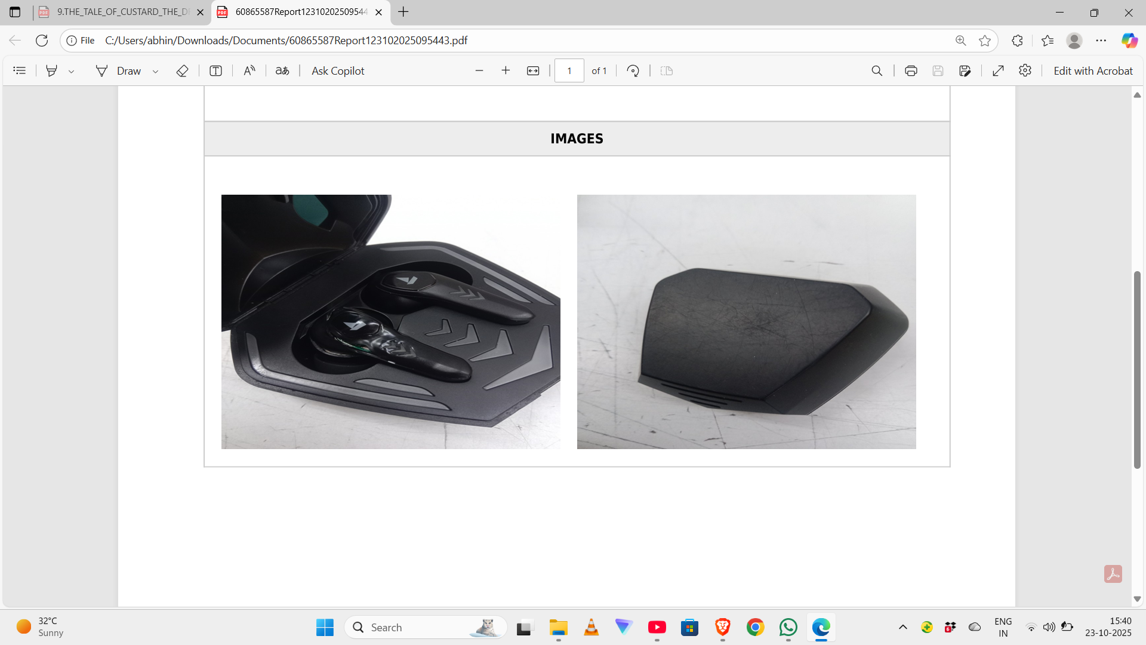Select the Erase tool

(182, 70)
